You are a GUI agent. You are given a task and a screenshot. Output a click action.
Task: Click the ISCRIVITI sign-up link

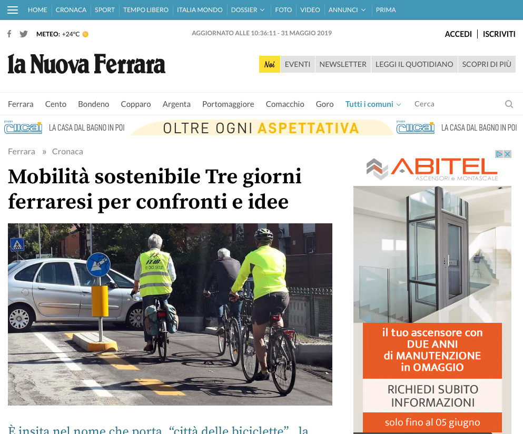[499, 34]
